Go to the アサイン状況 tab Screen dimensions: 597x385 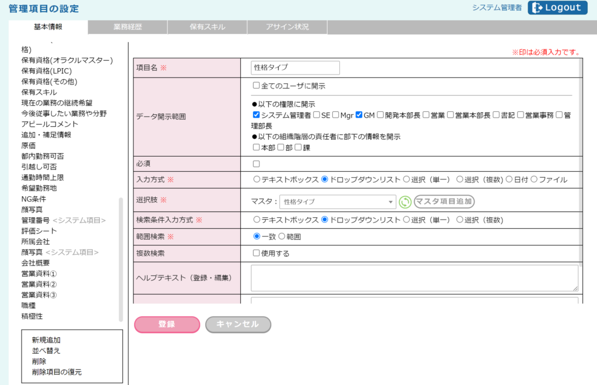click(287, 27)
